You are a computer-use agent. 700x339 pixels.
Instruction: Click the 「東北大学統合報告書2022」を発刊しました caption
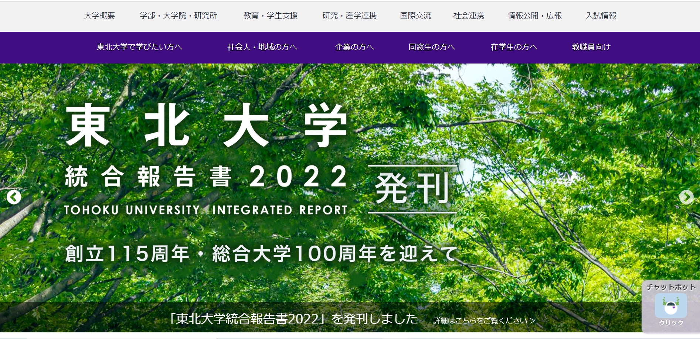tap(293, 319)
